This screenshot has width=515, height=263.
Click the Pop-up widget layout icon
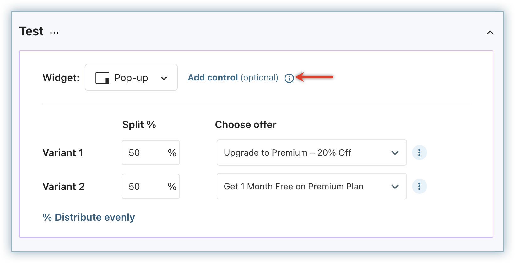point(102,78)
